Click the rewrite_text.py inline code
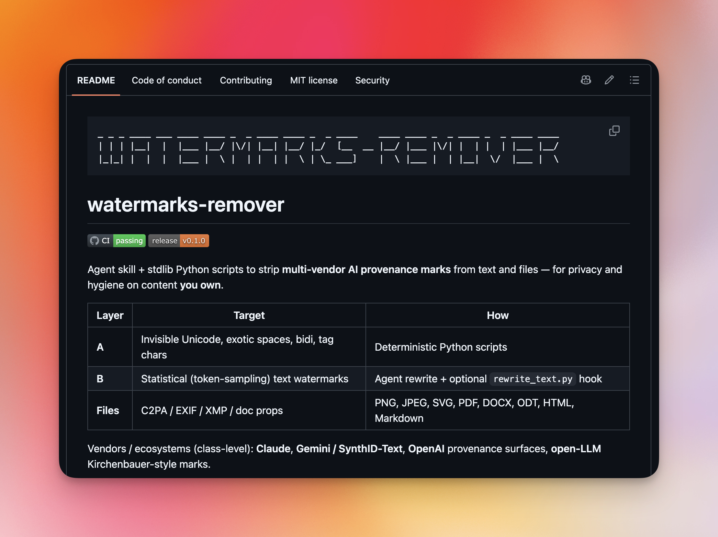Image resolution: width=718 pixels, height=537 pixels. point(533,379)
